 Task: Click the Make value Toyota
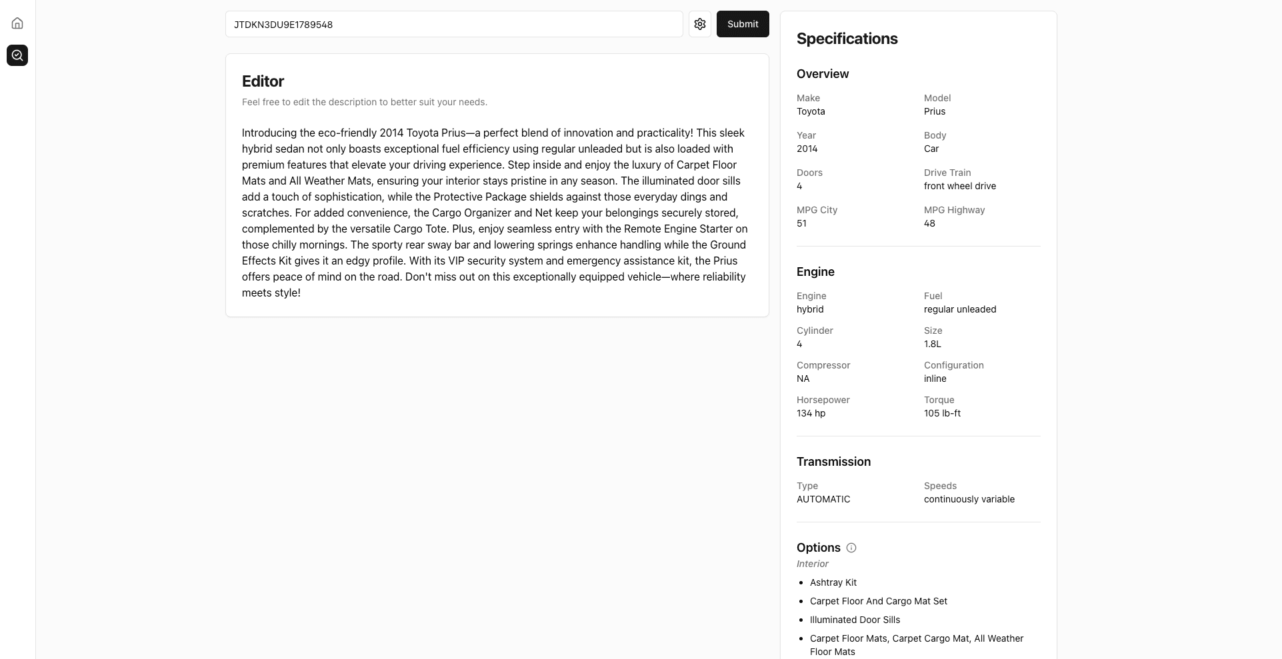click(811, 111)
